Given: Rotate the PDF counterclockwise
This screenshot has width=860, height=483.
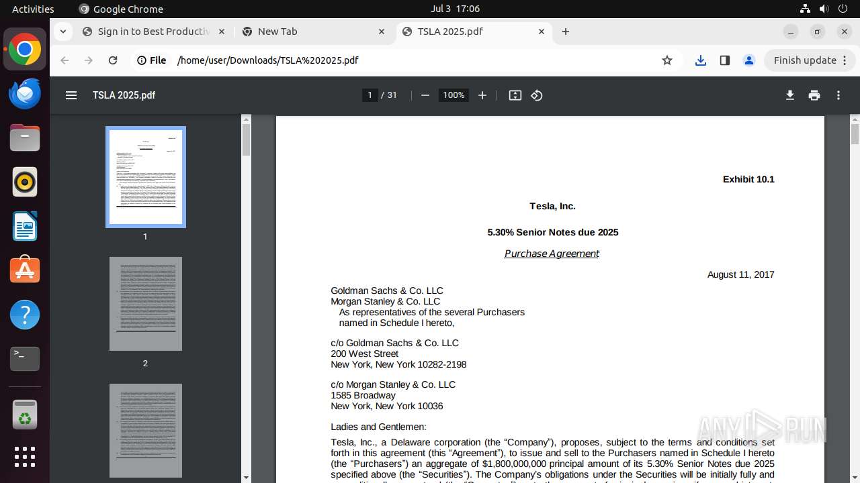Looking at the screenshot, I should (x=537, y=95).
